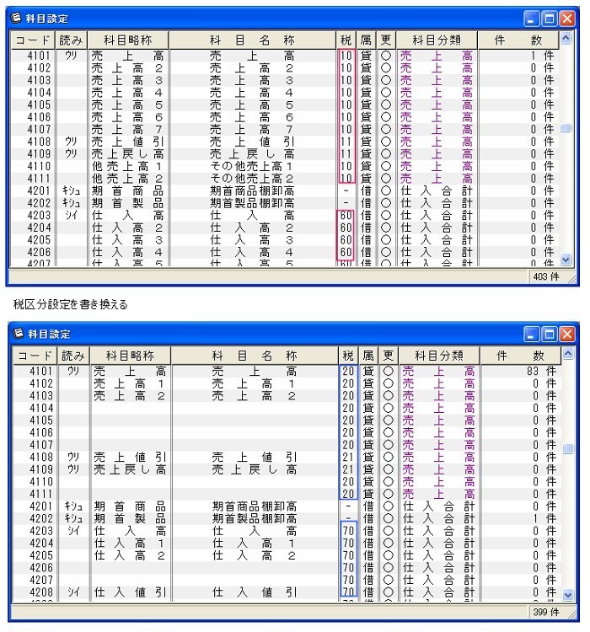The image size is (590, 632).
Task: Select tax code 70 for row 4203 in lower window
Action: click(347, 531)
